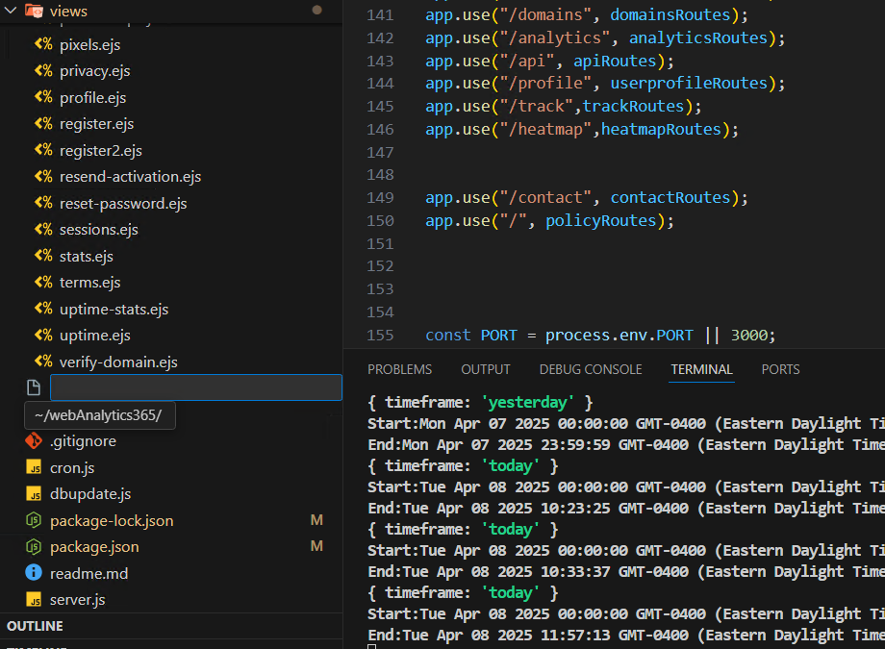This screenshot has height=649, width=885.
Task: Collapse the views folder
Action: tap(11, 11)
